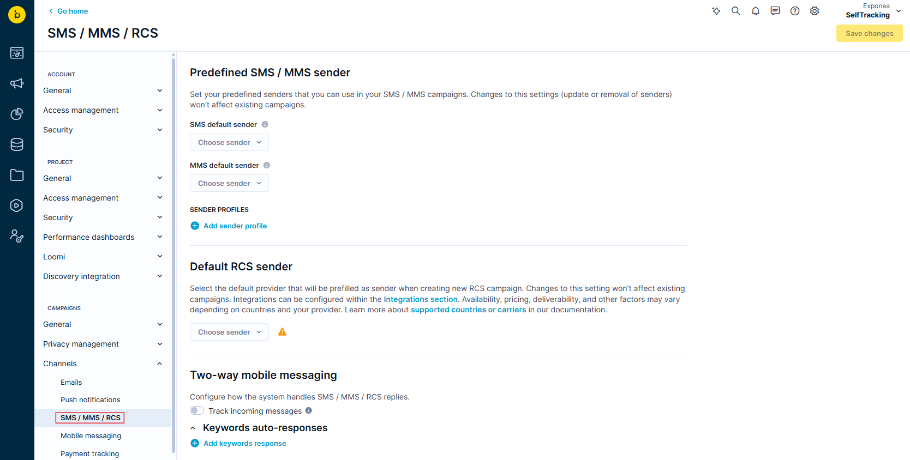Open Analyses pie chart sidebar icon
Viewport: 910px width, 460px height.
point(17,114)
